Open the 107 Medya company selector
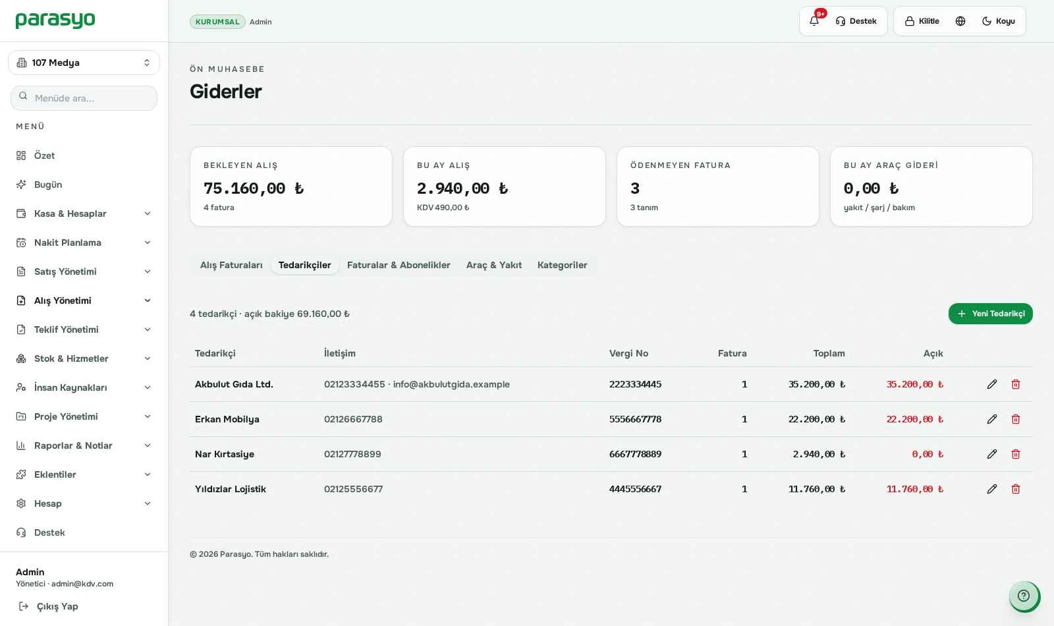Viewport: 1054px width, 626px height. click(84, 63)
